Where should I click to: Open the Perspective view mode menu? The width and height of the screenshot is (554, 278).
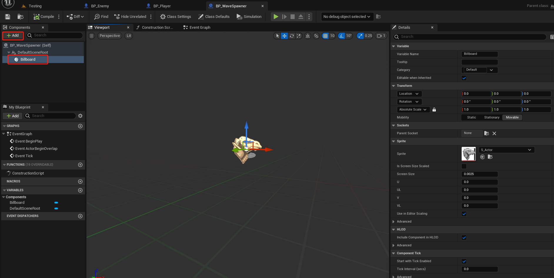110,36
